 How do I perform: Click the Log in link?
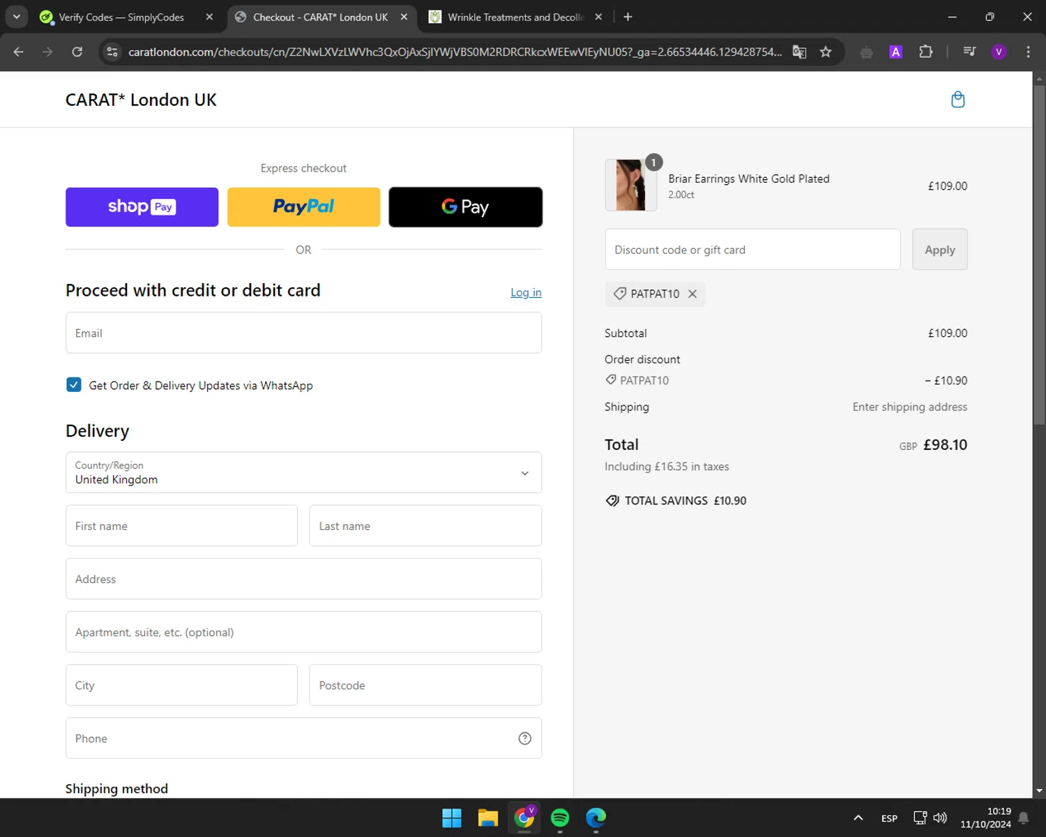(x=526, y=292)
